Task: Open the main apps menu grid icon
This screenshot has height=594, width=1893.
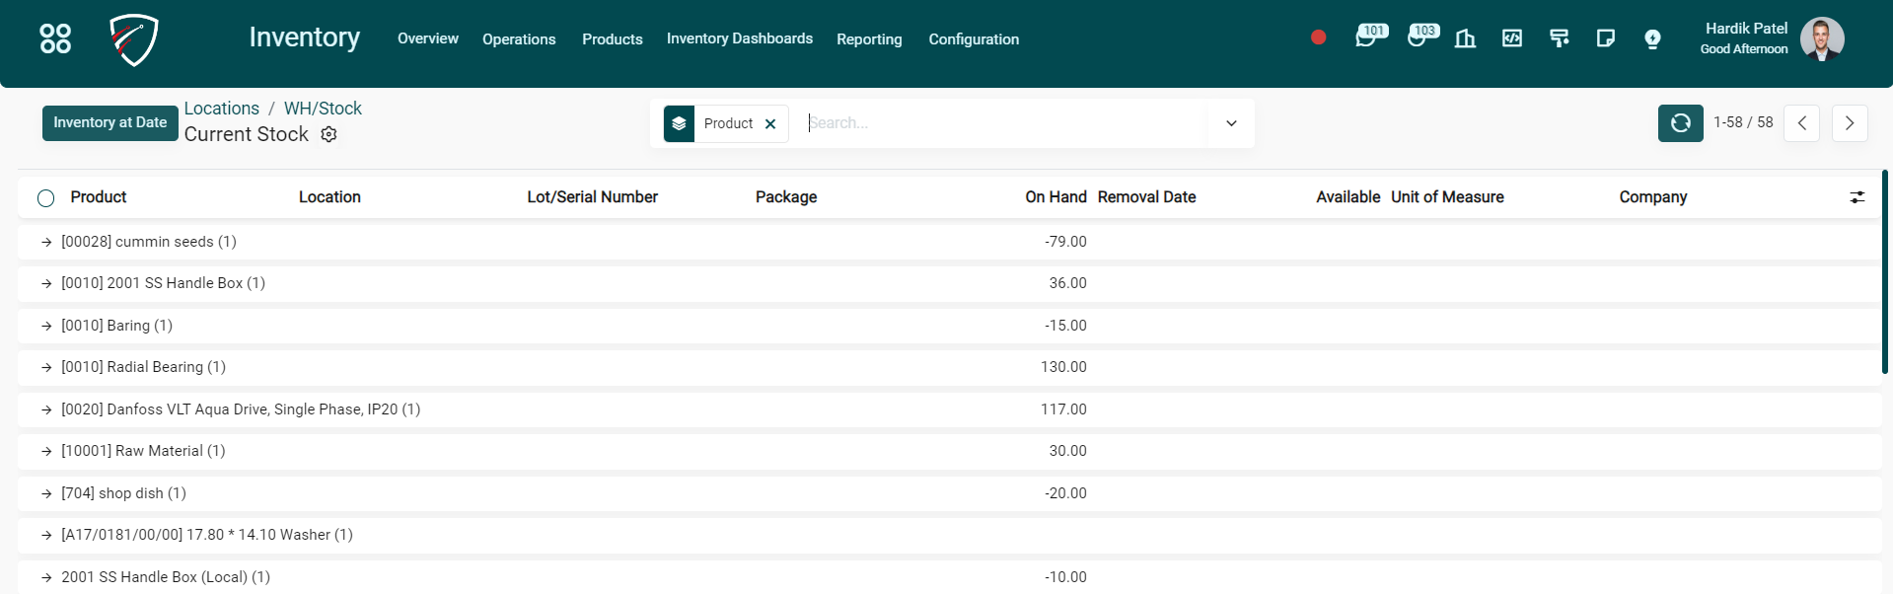Action: (55, 38)
